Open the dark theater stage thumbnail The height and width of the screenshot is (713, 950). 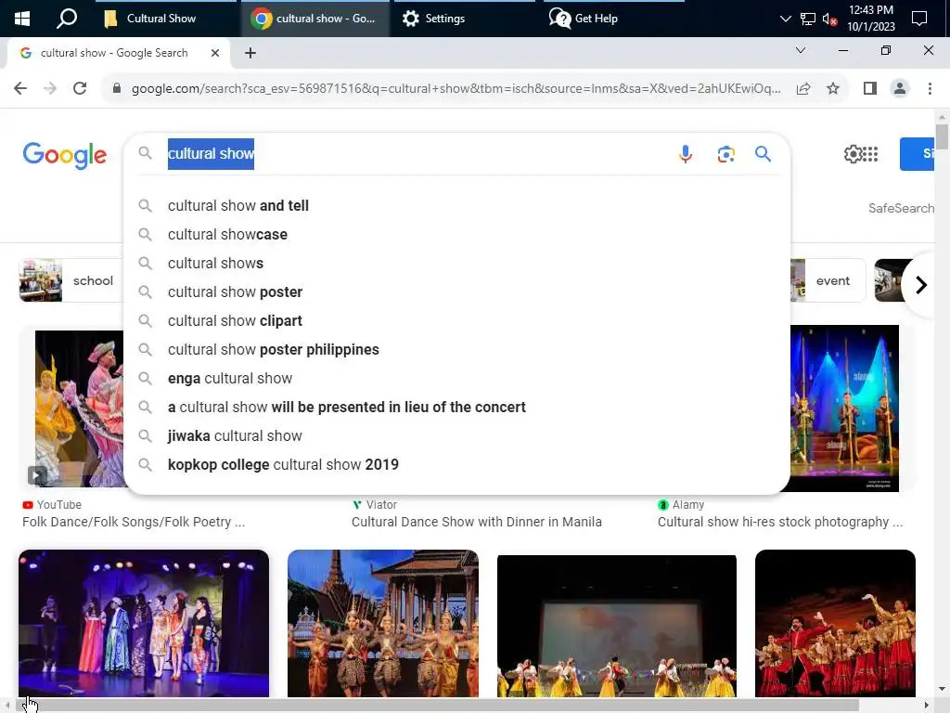coord(617,626)
